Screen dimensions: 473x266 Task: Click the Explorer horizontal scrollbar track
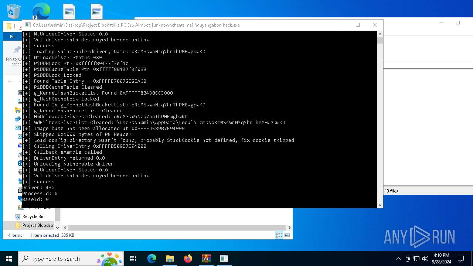click(177, 228)
